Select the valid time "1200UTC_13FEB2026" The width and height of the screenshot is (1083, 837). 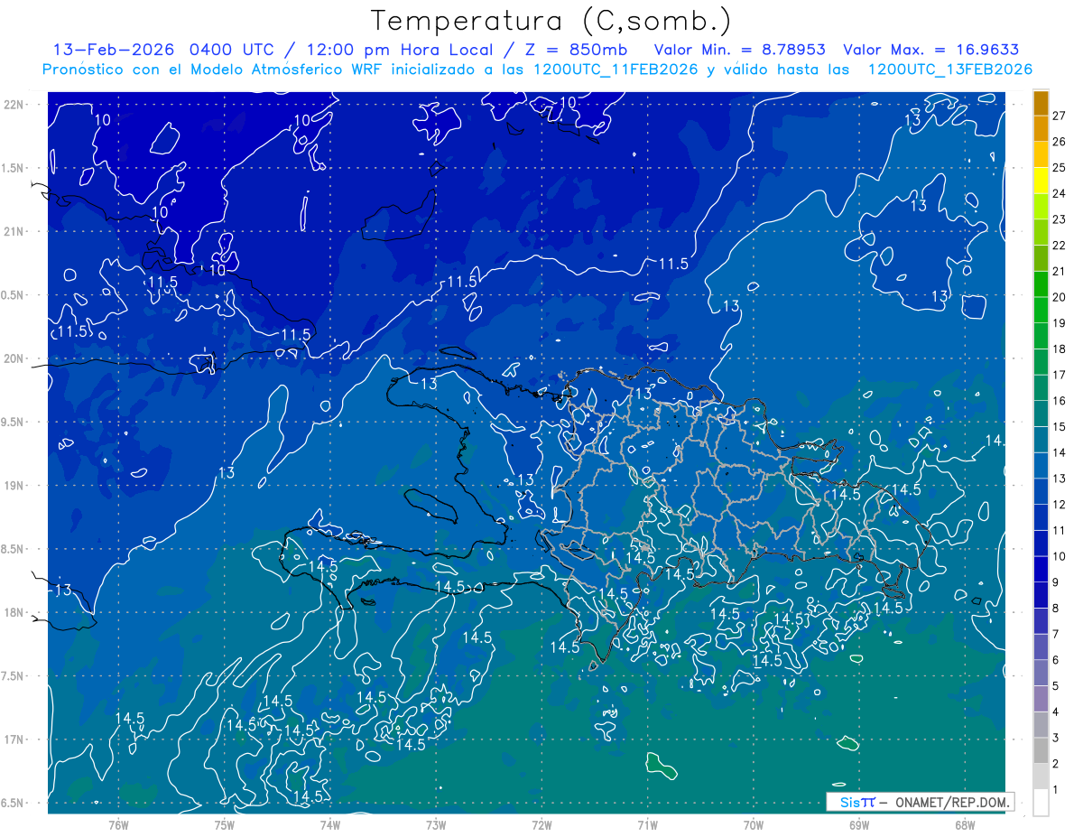click(x=950, y=70)
